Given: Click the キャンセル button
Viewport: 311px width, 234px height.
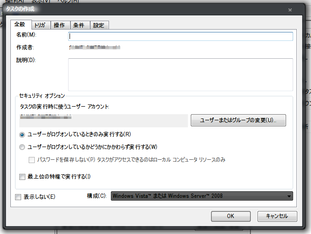Looking at the screenshot, I should (x=277, y=216).
